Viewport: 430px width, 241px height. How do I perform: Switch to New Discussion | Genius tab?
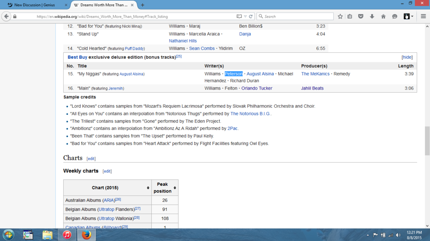34,5
